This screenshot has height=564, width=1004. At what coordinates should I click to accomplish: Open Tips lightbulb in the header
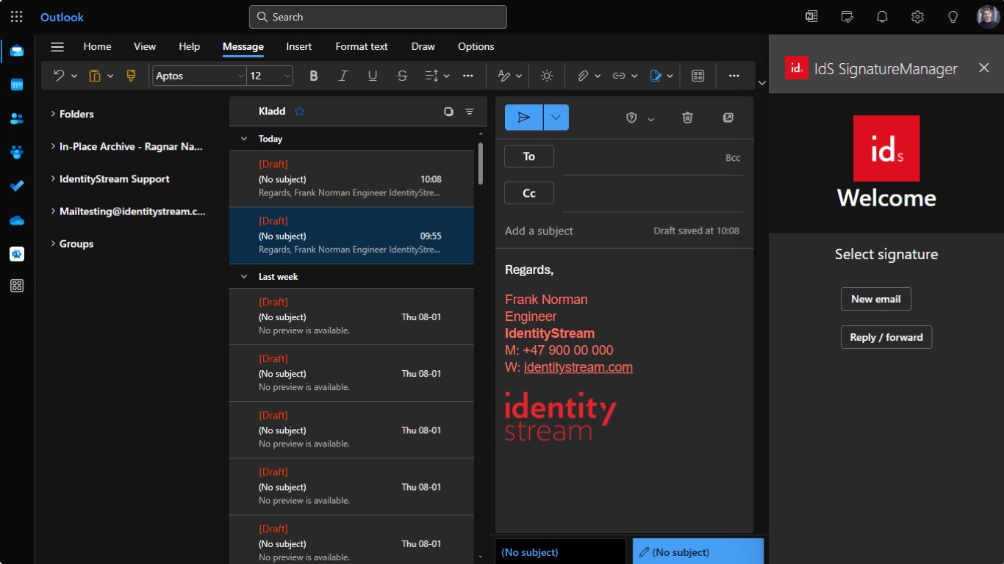pyautogui.click(x=953, y=17)
